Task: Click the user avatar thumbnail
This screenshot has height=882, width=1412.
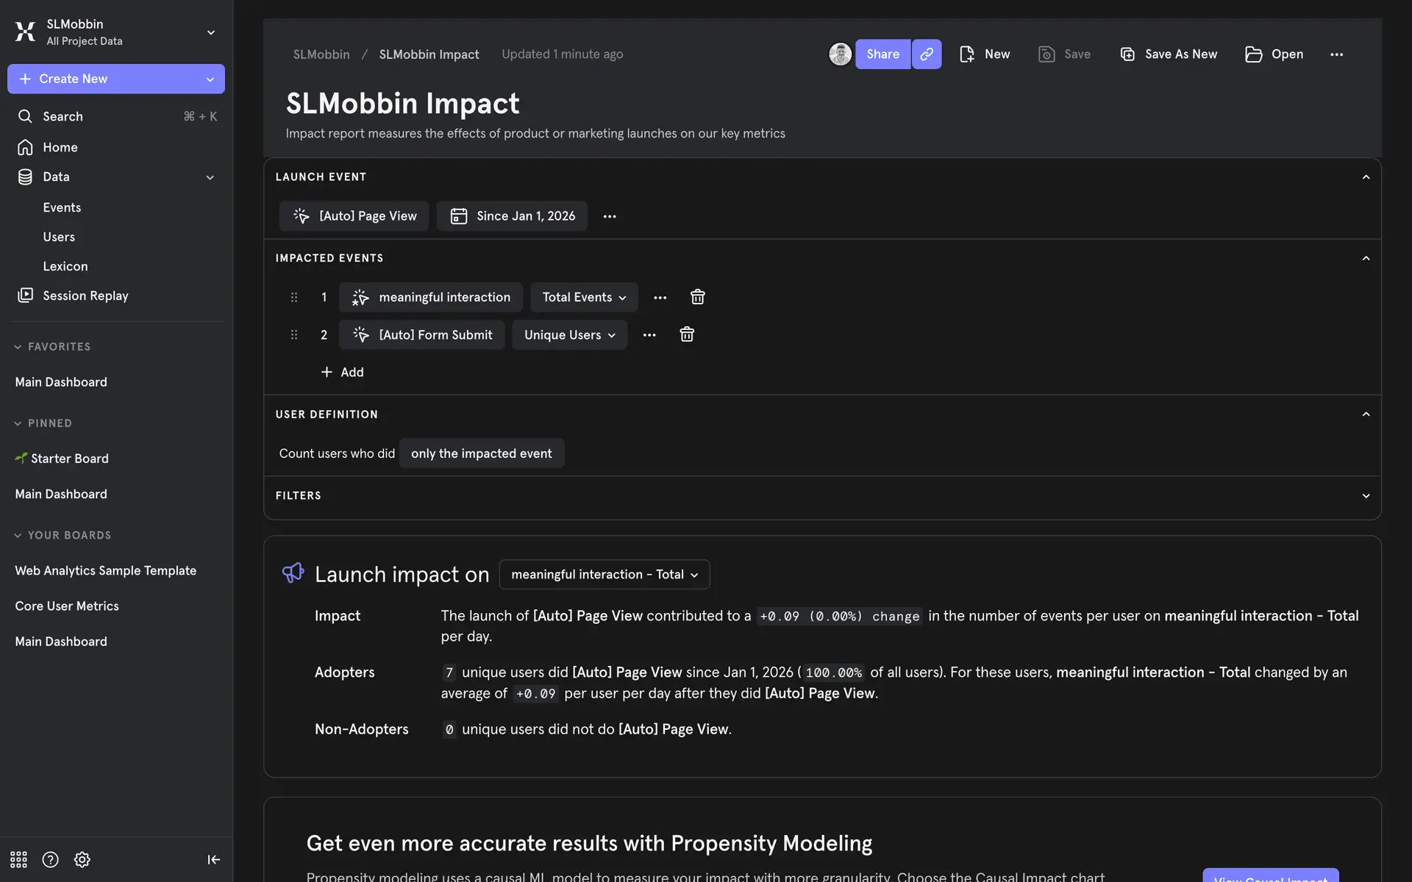Action: pos(840,54)
